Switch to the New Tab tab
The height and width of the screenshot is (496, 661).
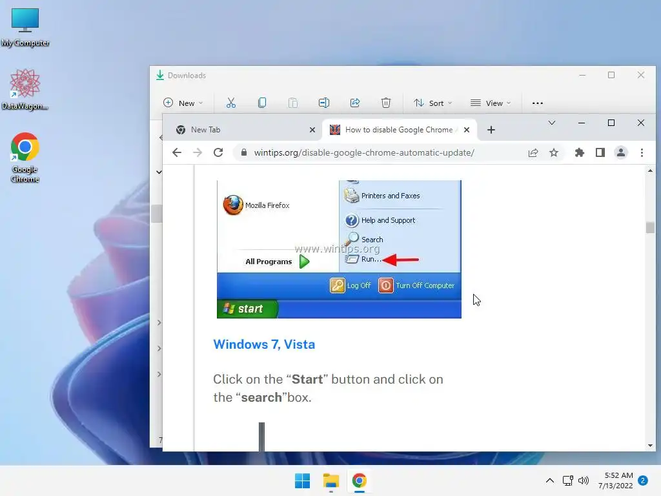(x=245, y=130)
